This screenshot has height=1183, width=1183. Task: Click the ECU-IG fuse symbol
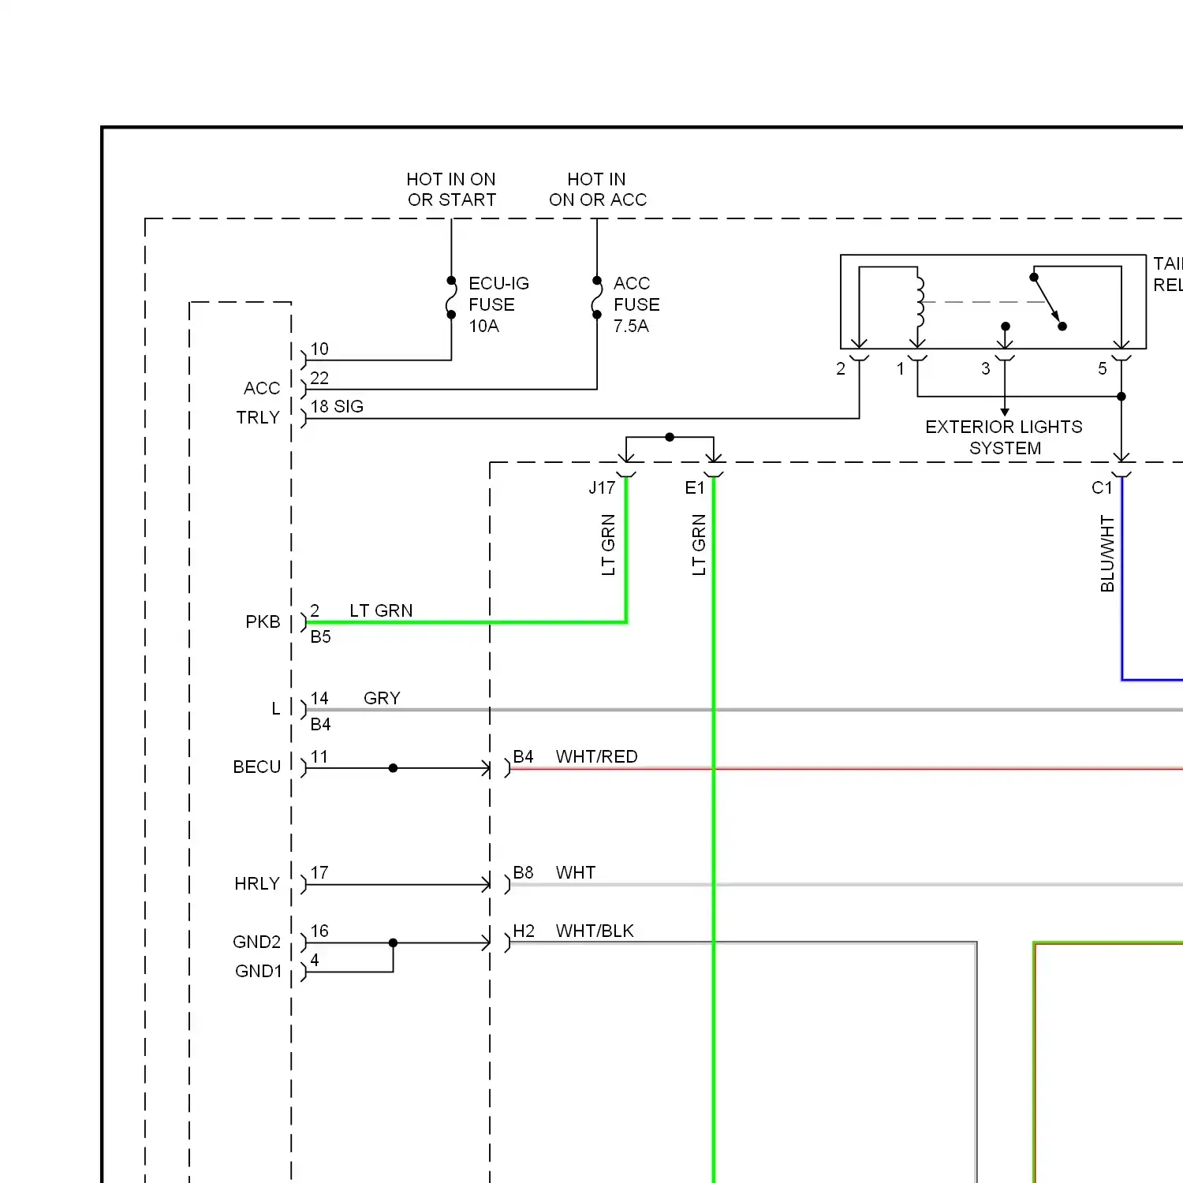(451, 297)
